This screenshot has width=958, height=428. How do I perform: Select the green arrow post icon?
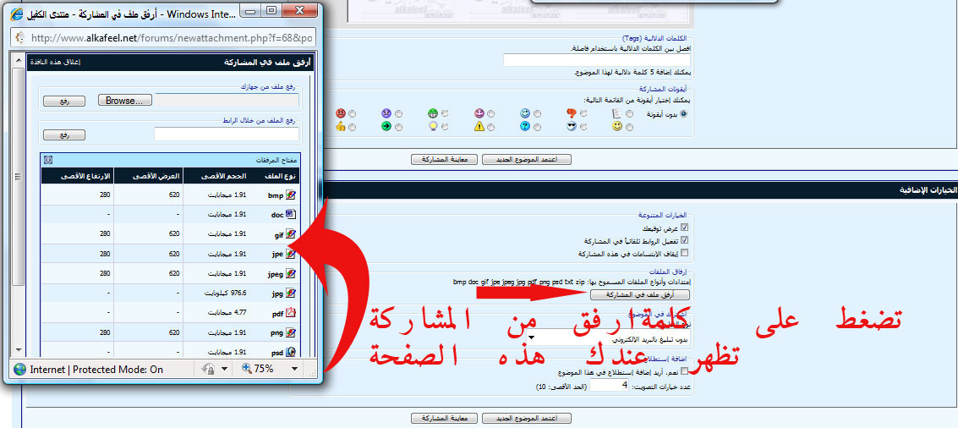click(x=399, y=127)
